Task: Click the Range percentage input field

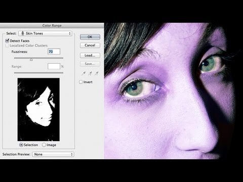Action: [54, 66]
